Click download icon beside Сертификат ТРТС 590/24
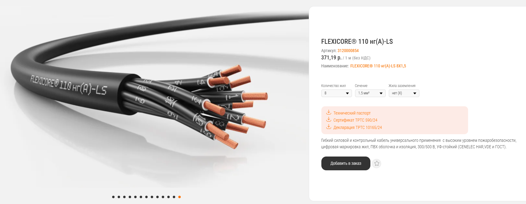This screenshot has height=204, width=526. [329, 119]
